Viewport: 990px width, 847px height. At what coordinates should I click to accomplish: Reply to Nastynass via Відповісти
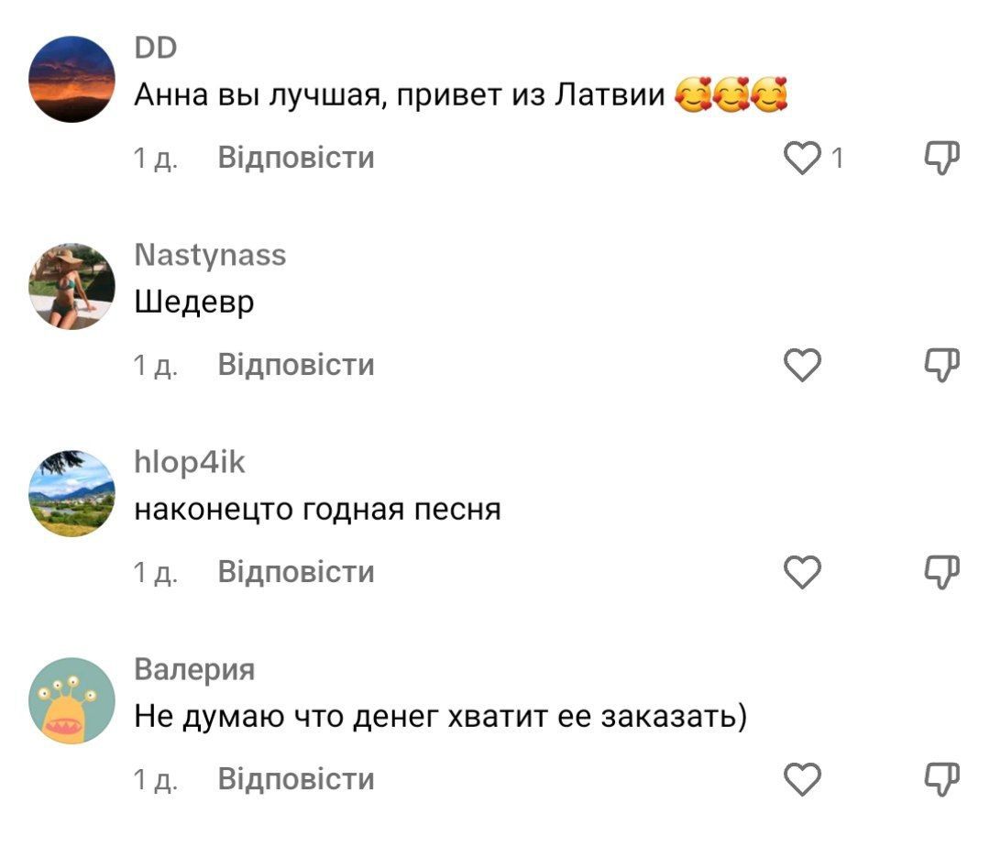pos(296,364)
